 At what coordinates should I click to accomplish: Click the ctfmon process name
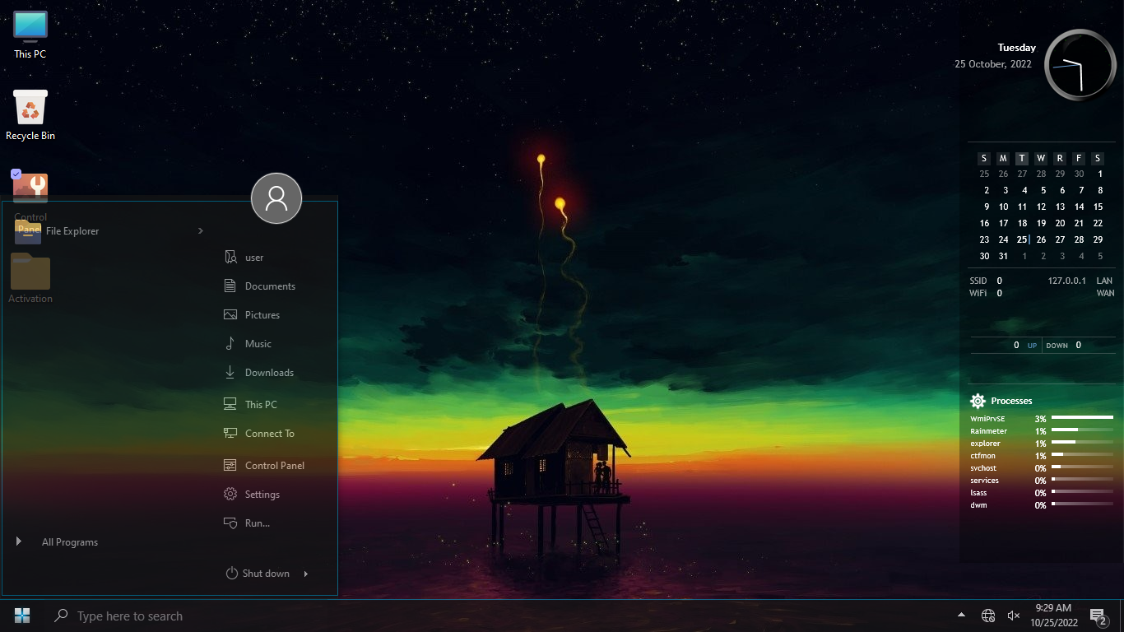click(982, 456)
